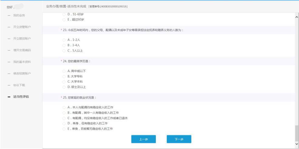Screen dimensions: 299x149
Task: Pick D. 单身,但有稳定收入的工作
Action: pyautogui.click(x=64, y=123)
